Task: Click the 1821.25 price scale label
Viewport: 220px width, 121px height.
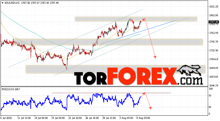Action: [214, 6]
